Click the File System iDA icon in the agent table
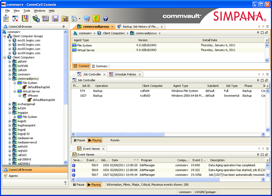 74,45
